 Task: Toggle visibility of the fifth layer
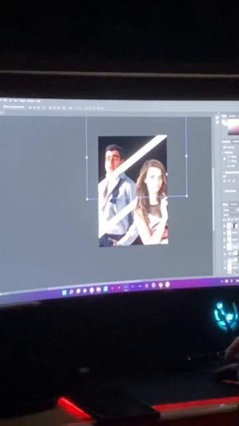click(224, 254)
